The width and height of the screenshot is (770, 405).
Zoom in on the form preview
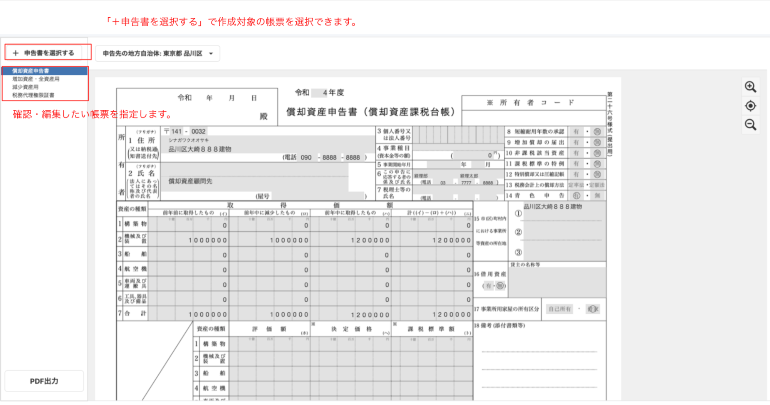(750, 87)
